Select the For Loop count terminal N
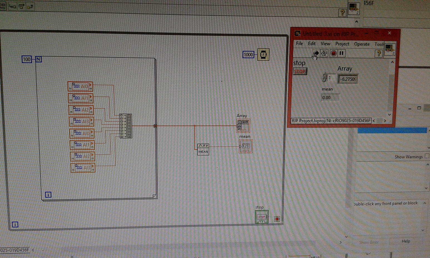This screenshot has height=258, width=430. pyautogui.click(x=38, y=59)
